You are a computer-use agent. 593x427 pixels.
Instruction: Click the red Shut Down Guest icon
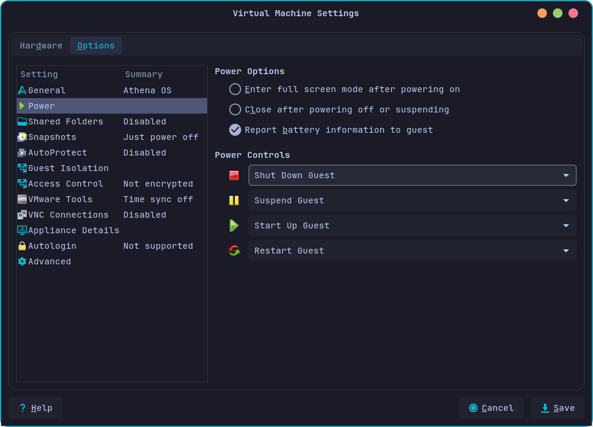click(x=234, y=175)
